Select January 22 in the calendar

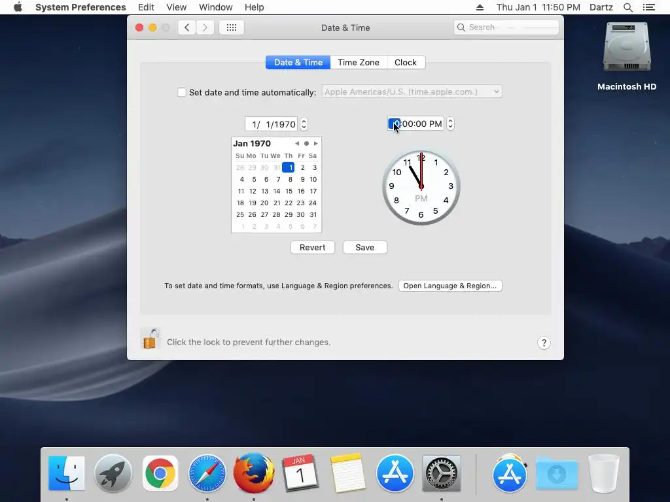289,203
